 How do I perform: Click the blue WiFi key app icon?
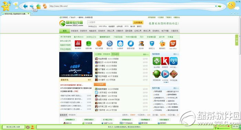coord(174,61)
